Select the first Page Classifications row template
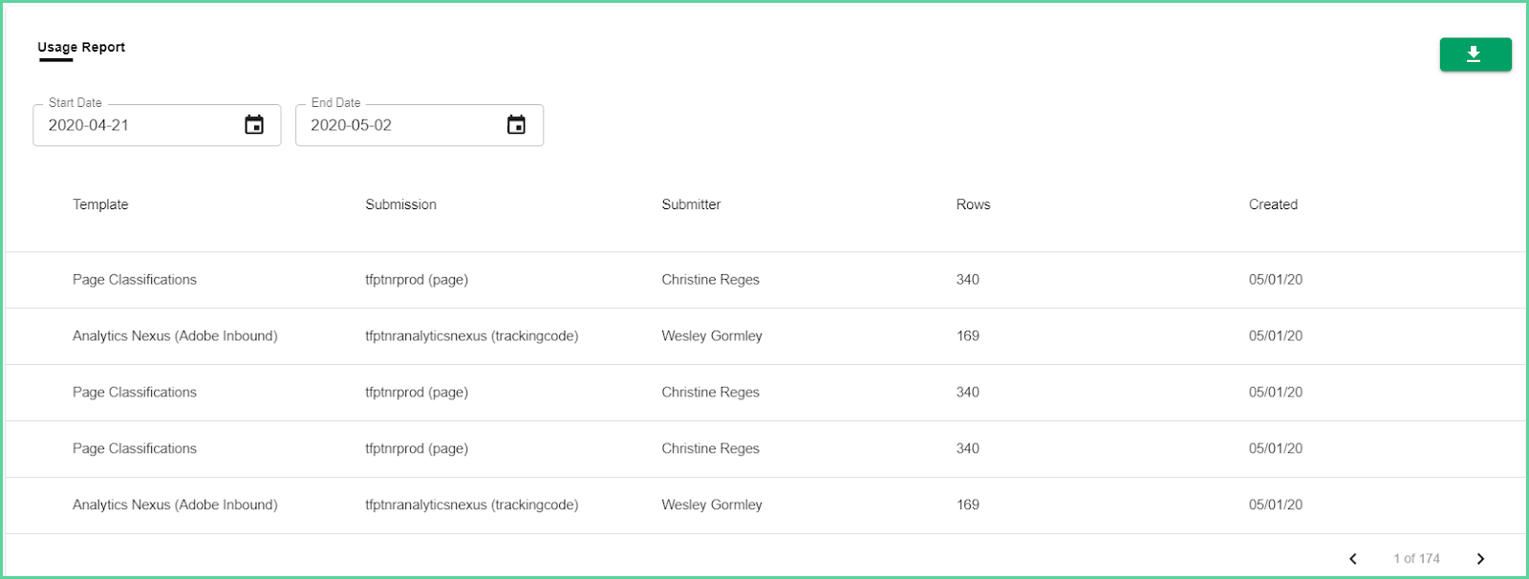Viewport: 1529px width, 579px height. pyautogui.click(x=135, y=280)
